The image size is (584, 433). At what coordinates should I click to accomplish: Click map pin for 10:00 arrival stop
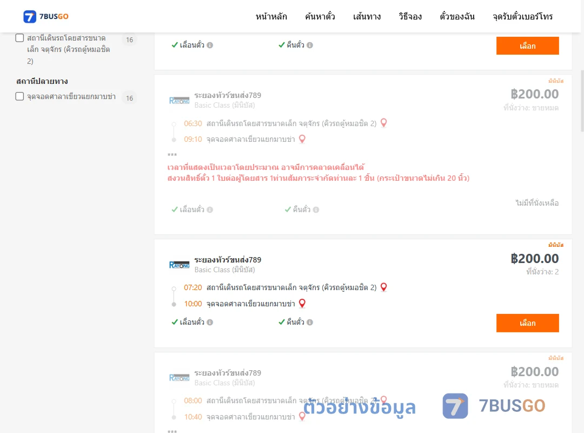(302, 303)
